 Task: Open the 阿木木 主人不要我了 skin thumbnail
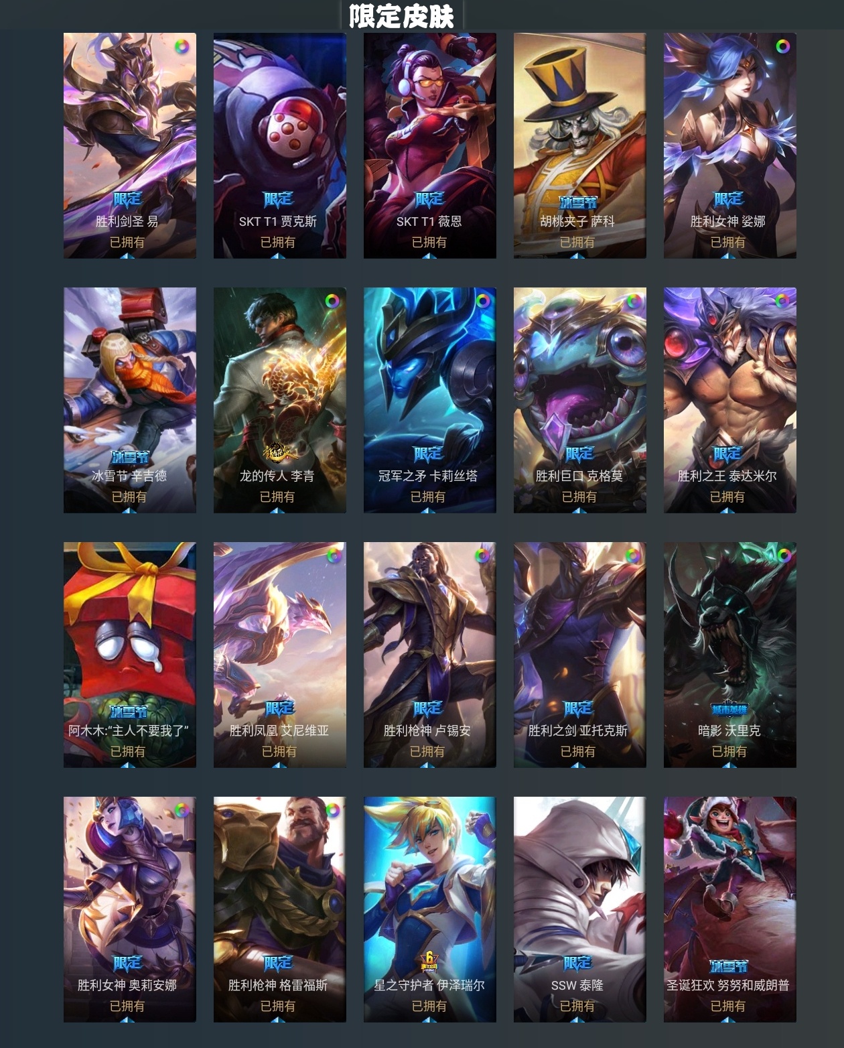(130, 655)
